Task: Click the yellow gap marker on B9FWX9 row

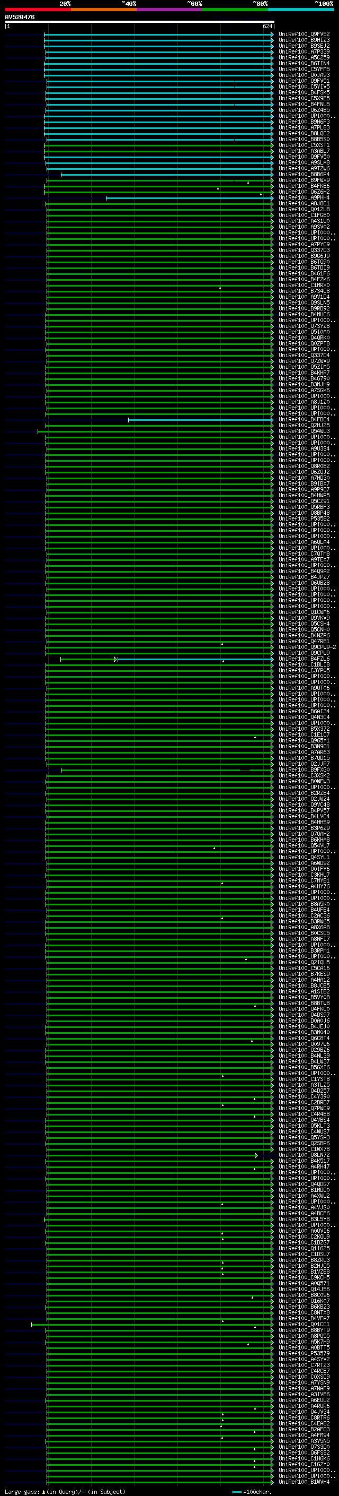Action: [x=248, y=183]
